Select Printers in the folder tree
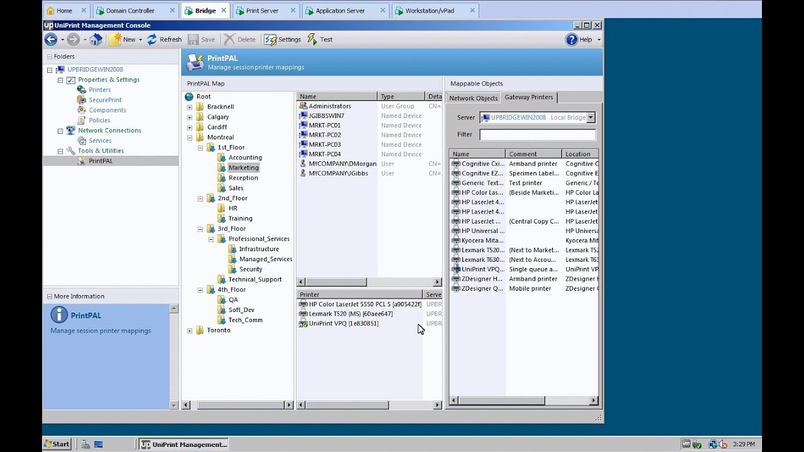The width and height of the screenshot is (804, 452). point(99,90)
